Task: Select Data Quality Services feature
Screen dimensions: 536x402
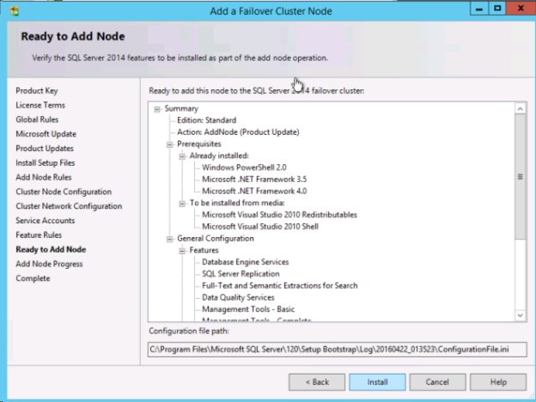Action: [238, 297]
